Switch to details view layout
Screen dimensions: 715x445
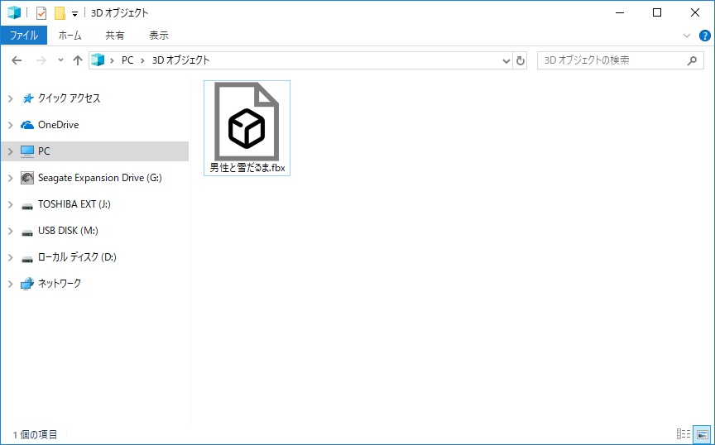[683, 434]
